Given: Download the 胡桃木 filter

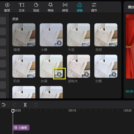Looking at the screenshot, I should 87,74.
